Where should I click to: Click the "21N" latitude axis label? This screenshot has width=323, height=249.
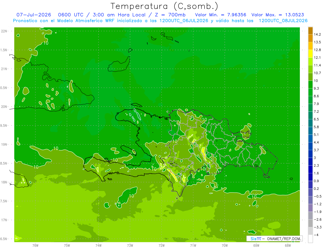pyautogui.click(x=4, y=69)
